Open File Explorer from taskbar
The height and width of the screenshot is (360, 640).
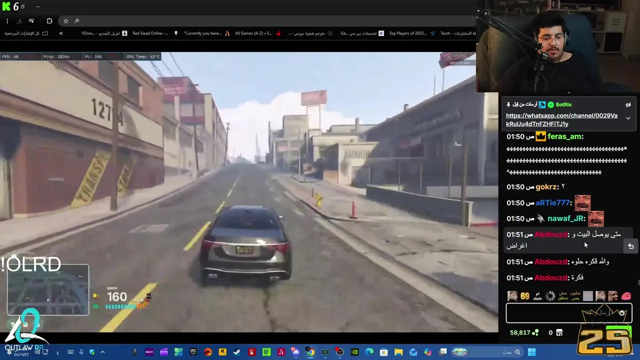pos(398,352)
